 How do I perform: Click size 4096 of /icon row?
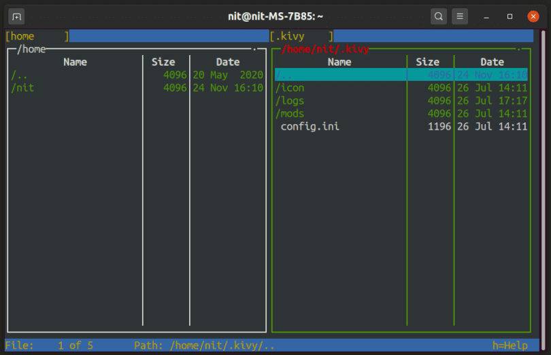(x=439, y=88)
